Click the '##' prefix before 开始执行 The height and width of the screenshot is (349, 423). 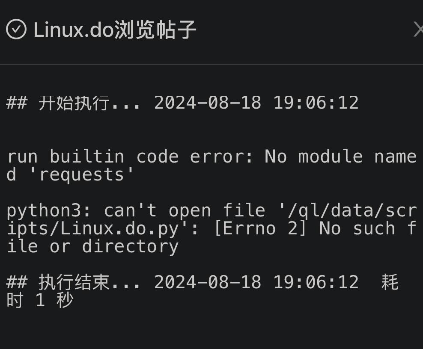[17, 103]
